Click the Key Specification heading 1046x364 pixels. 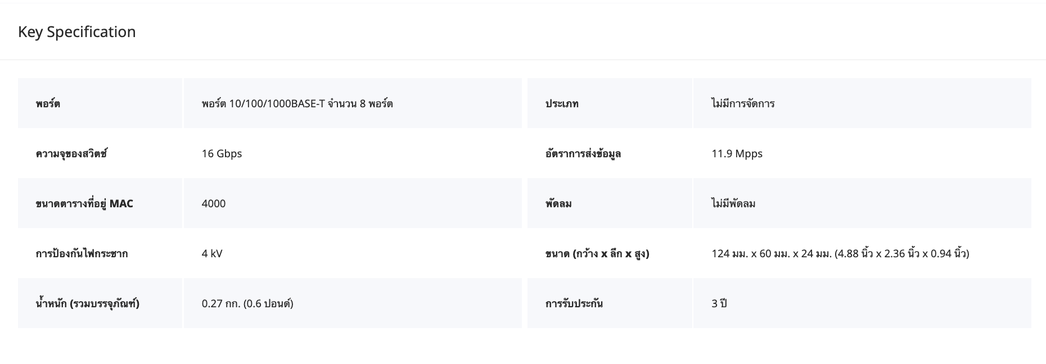click(77, 32)
